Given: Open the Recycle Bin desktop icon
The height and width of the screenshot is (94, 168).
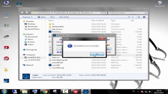Looking at the screenshot, I should point(160,4).
